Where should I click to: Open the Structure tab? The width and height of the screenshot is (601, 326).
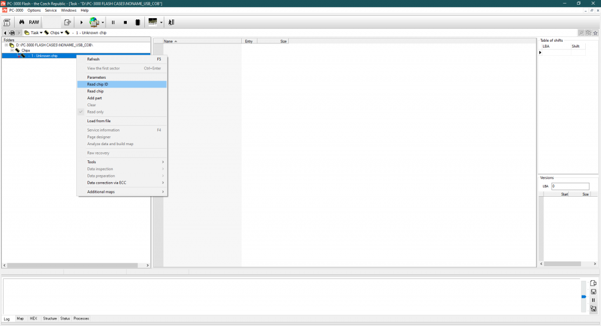50,318
